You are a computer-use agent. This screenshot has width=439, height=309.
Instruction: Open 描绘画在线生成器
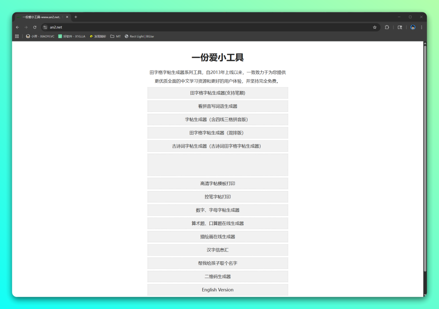[217, 237]
